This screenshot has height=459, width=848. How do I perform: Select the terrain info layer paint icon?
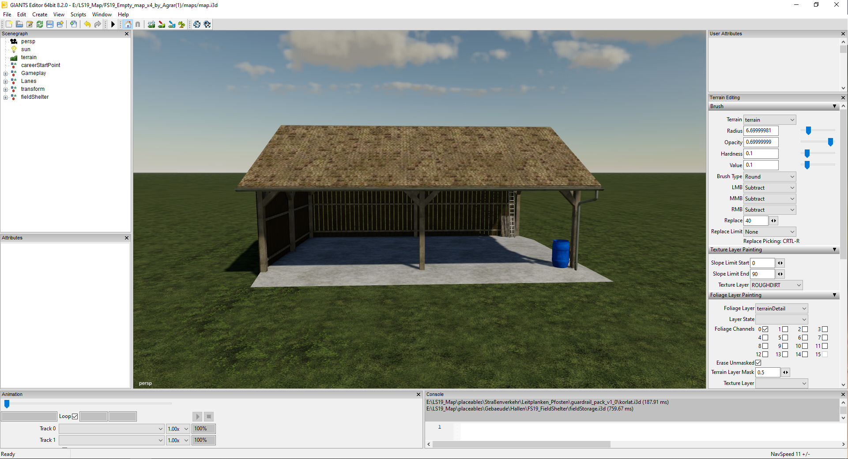pos(172,24)
